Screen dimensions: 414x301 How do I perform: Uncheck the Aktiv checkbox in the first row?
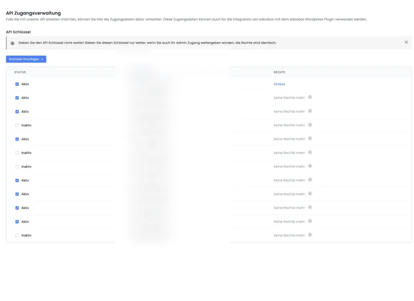point(17,84)
